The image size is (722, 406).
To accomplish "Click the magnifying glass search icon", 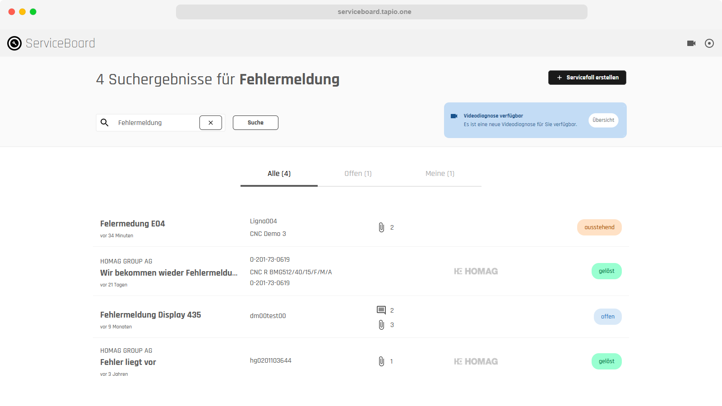I will [x=105, y=123].
